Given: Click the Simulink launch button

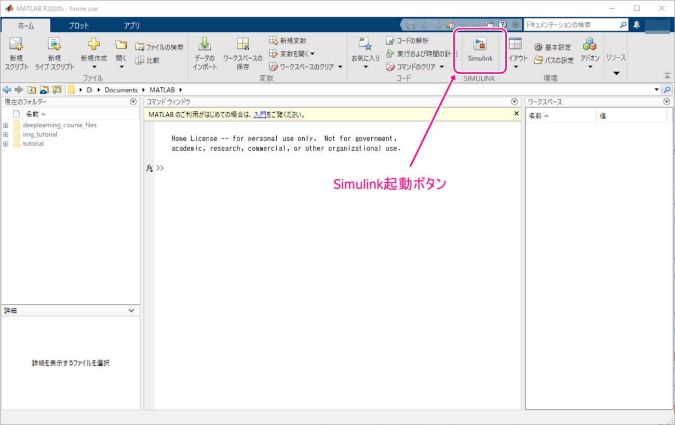Looking at the screenshot, I should click(x=480, y=50).
